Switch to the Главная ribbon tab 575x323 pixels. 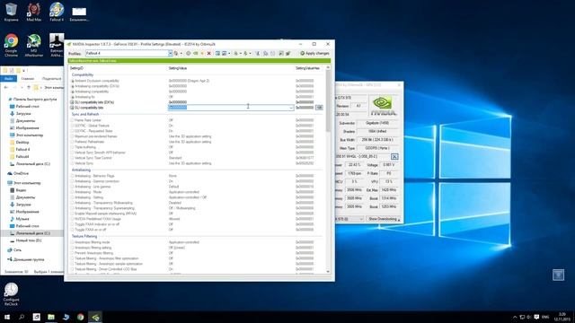click(x=28, y=78)
